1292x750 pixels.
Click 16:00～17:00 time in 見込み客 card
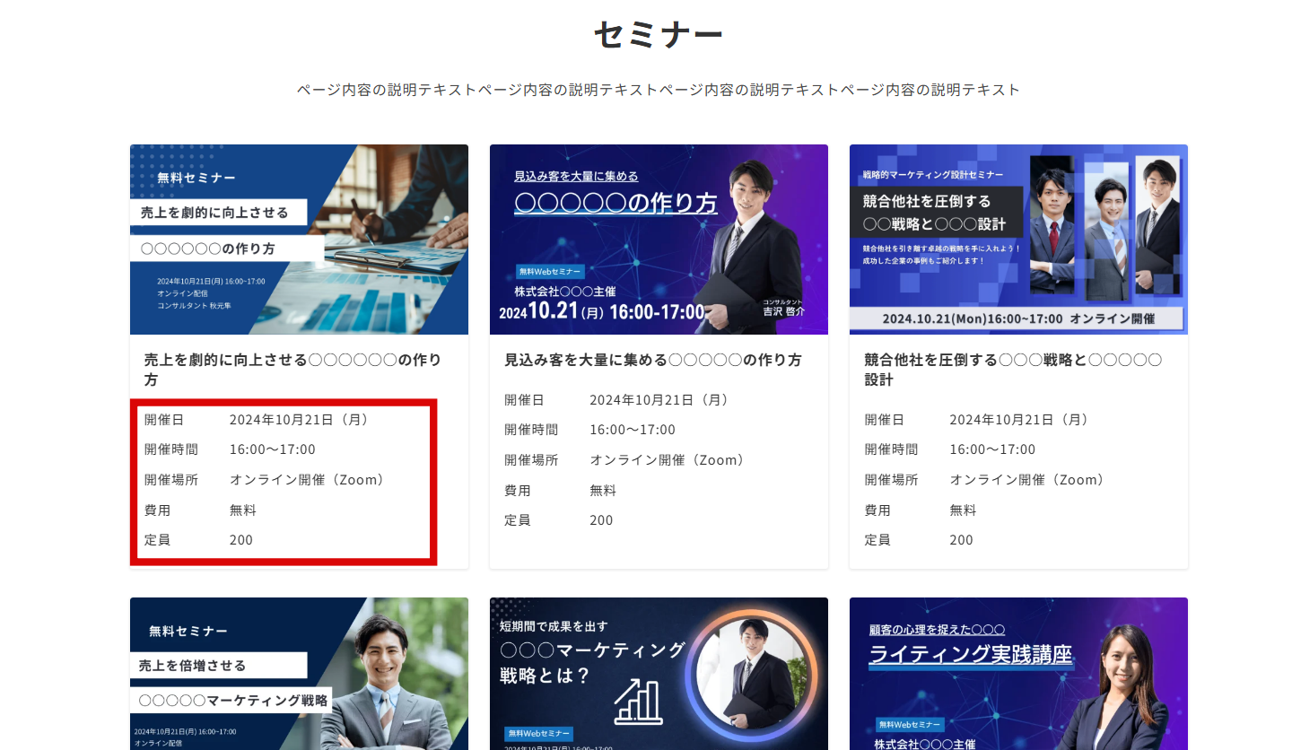(633, 430)
